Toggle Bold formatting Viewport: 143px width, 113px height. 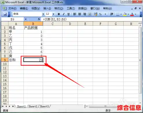(x=59, y=14)
